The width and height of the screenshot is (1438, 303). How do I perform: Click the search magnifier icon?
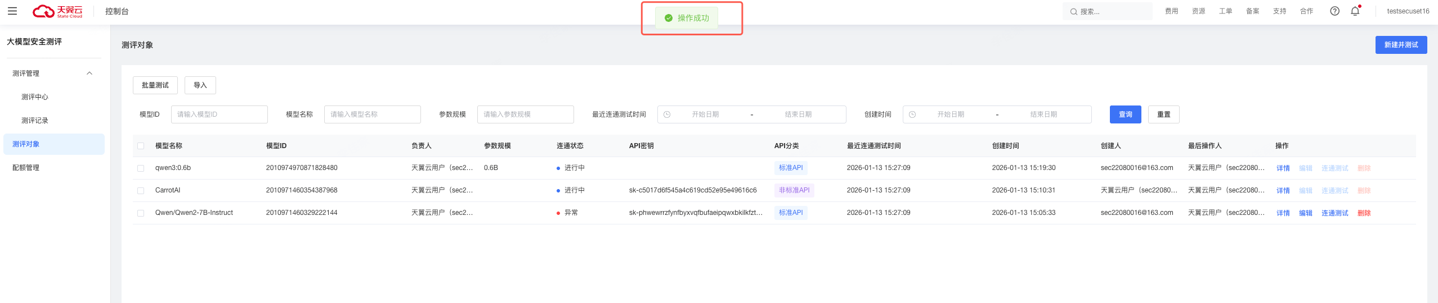coord(1074,12)
